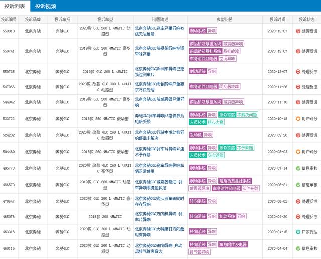This screenshot has width=321, height=259.
Task: Click date 2020-10-18 cell
Action: tap(277, 119)
